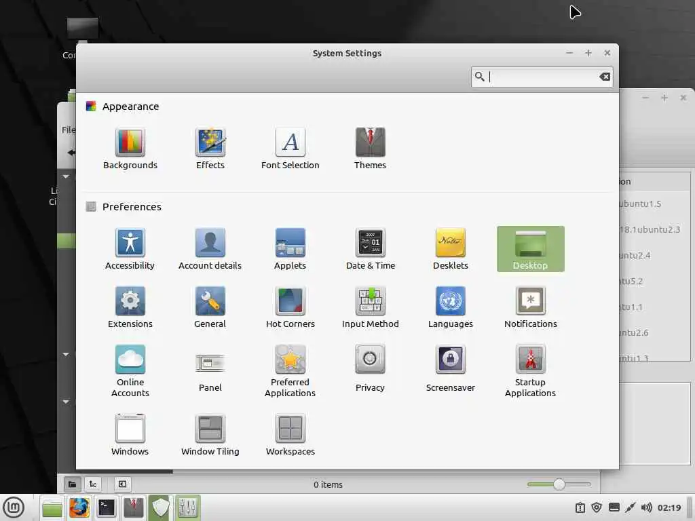Go back in the file manager window
Image resolution: width=695 pixels, height=521 pixels.
point(71,153)
